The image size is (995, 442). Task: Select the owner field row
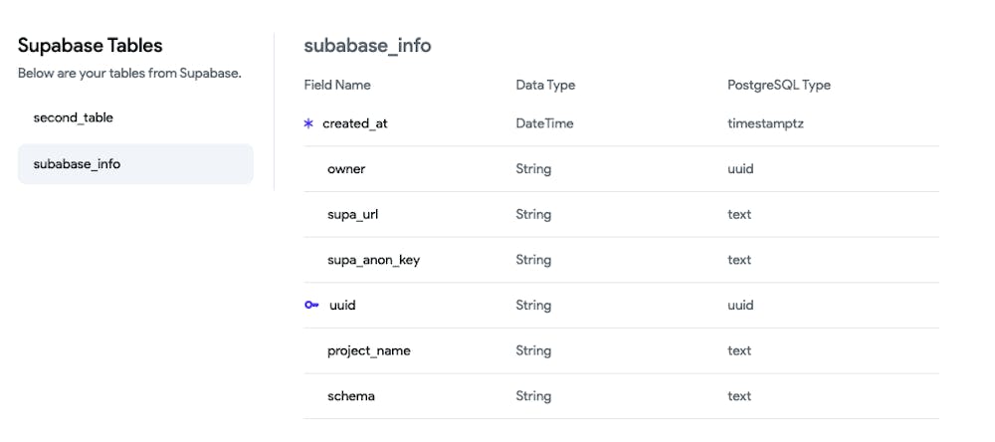[346, 169]
